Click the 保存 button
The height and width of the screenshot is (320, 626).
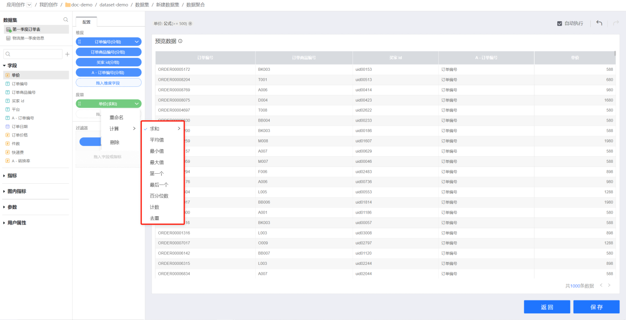tap(596, 307)
